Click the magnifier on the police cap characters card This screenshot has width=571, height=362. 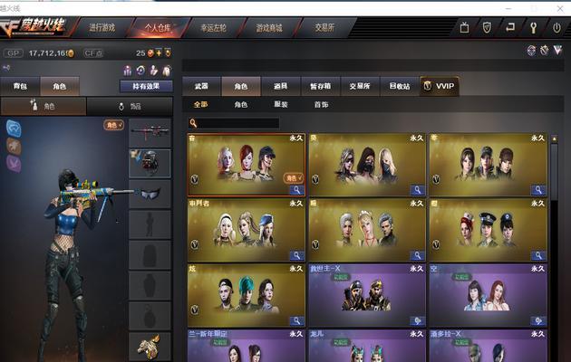coord(538,255)
